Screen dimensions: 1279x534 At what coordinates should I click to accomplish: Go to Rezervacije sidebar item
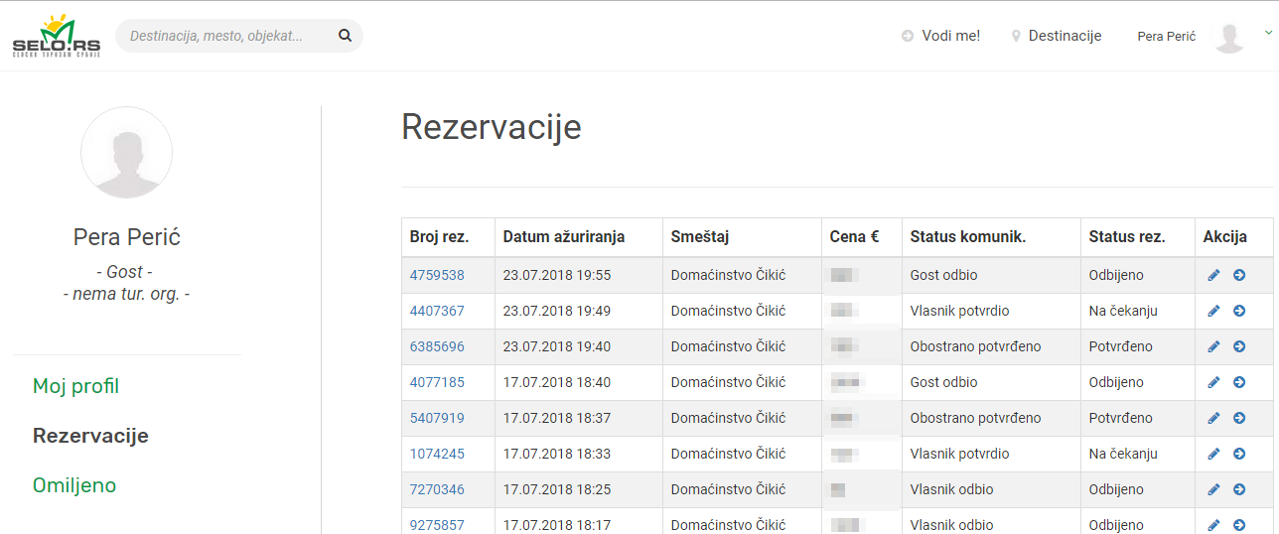pos(90,436)
